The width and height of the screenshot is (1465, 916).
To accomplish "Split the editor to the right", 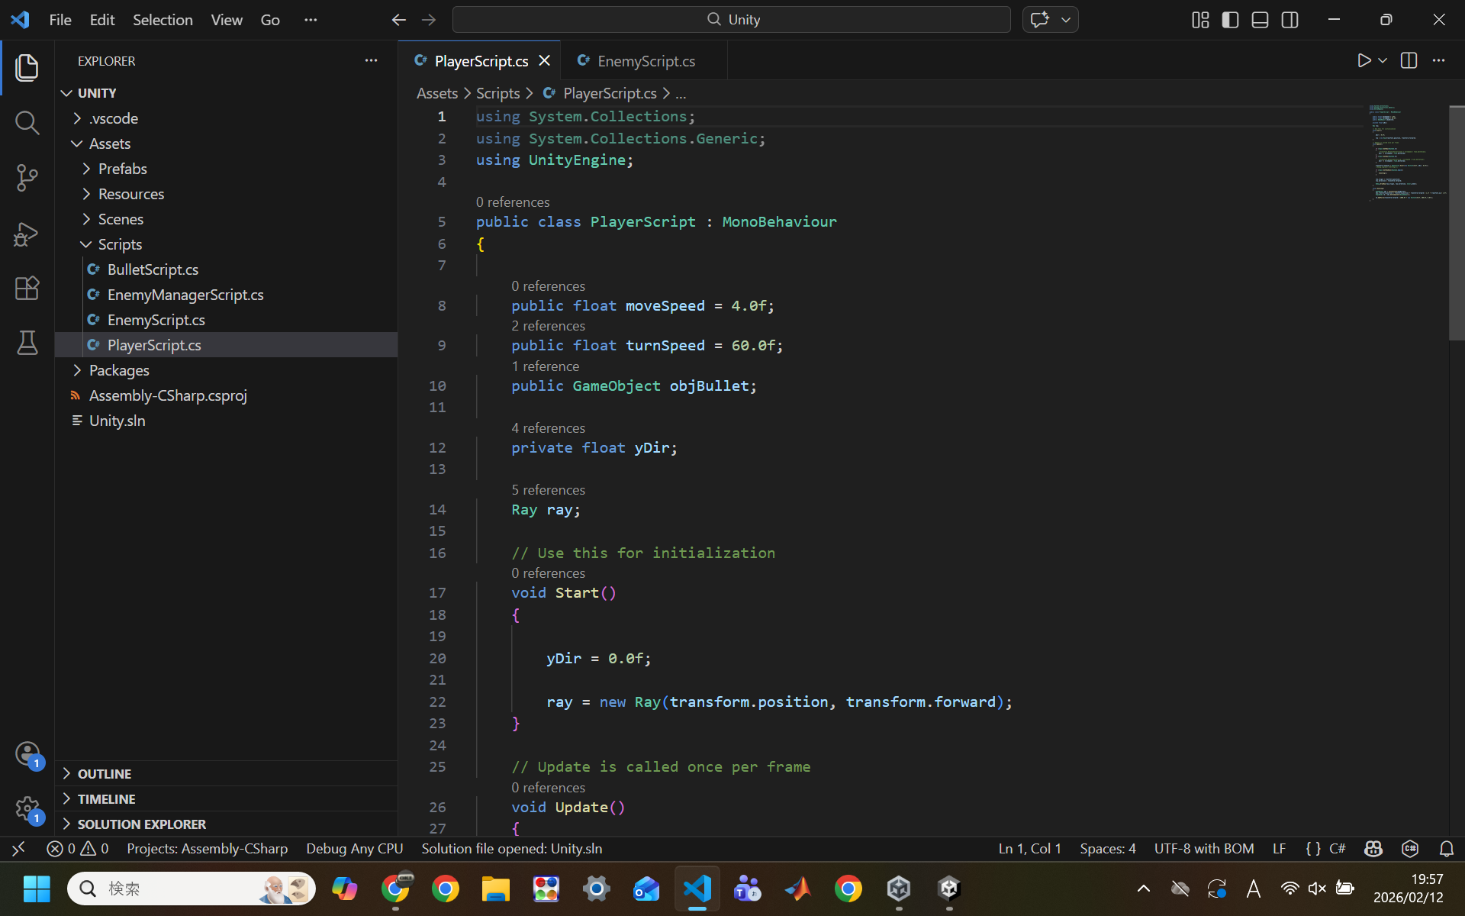I will pyautogui.click(x=1409, y=60).
